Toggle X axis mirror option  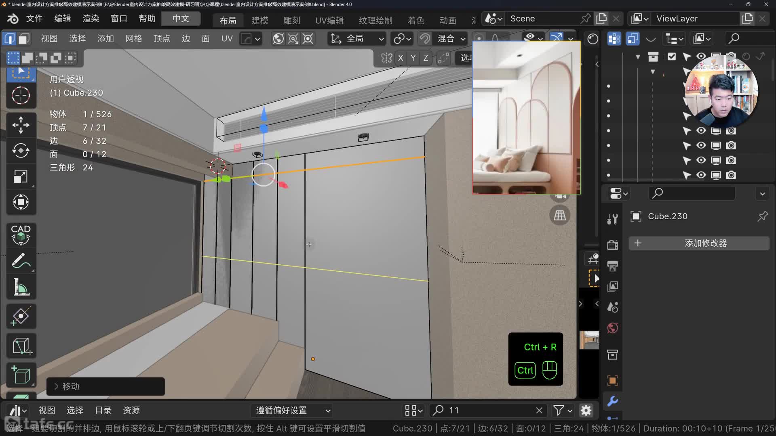(x=401, y=58)
